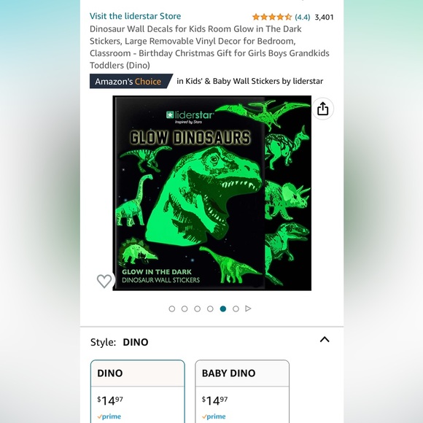Choose the DINO style option
Image resolution: width=423 pixels, height=423 pixels.
(138, 392)
